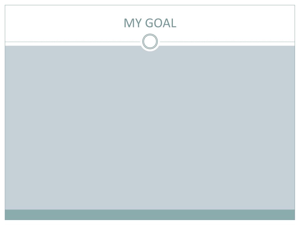The width and height of the screenshot is (300, 225).
Task: Click the letter "M" in the title
Action: [x=129, y=23]
